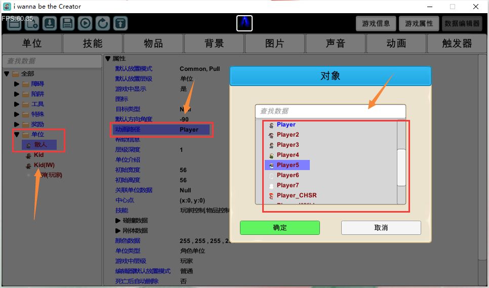Expand 碰撞数据 section
This screenshot has height=288, width=489.
(118, 221)
